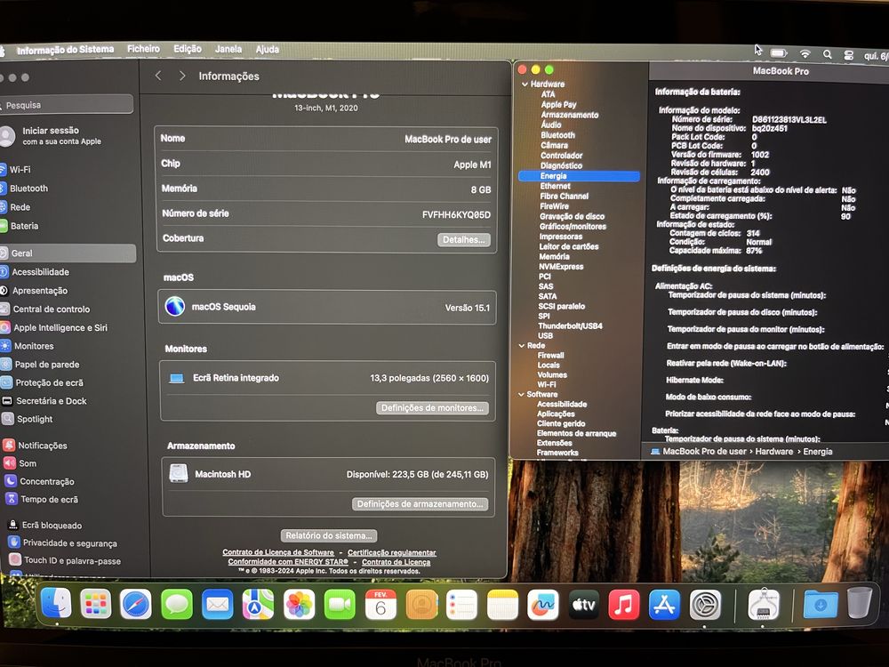Open Certificação regulamentar link
Viewport: 889px width, 667px height.
pos(392,552)
